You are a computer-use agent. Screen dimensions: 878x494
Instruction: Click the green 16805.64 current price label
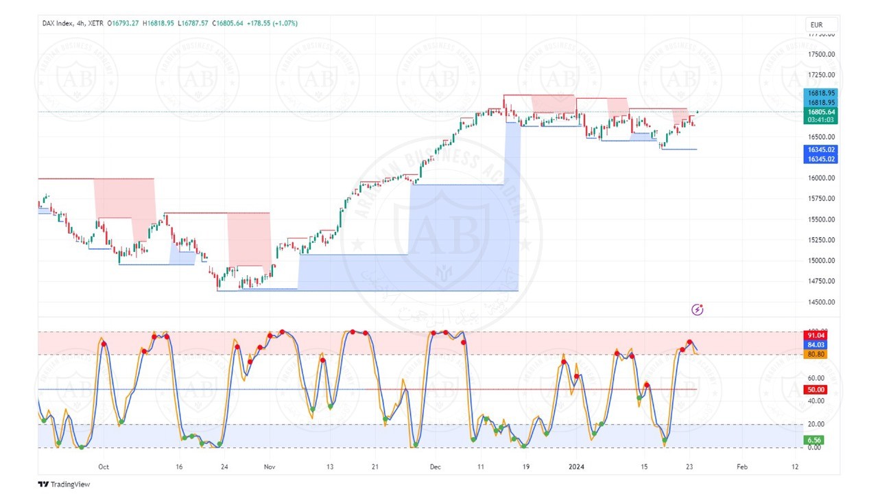click(x=821, y=112)
